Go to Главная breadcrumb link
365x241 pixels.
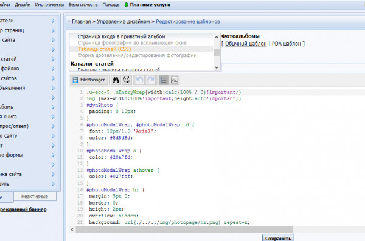82,22
